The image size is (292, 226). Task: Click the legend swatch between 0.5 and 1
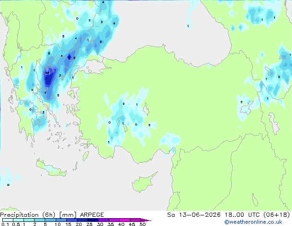tap(18, 220)
